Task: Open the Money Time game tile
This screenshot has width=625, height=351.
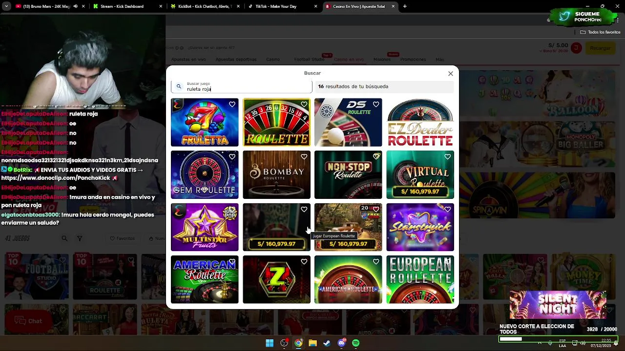Action: [583, 276]
